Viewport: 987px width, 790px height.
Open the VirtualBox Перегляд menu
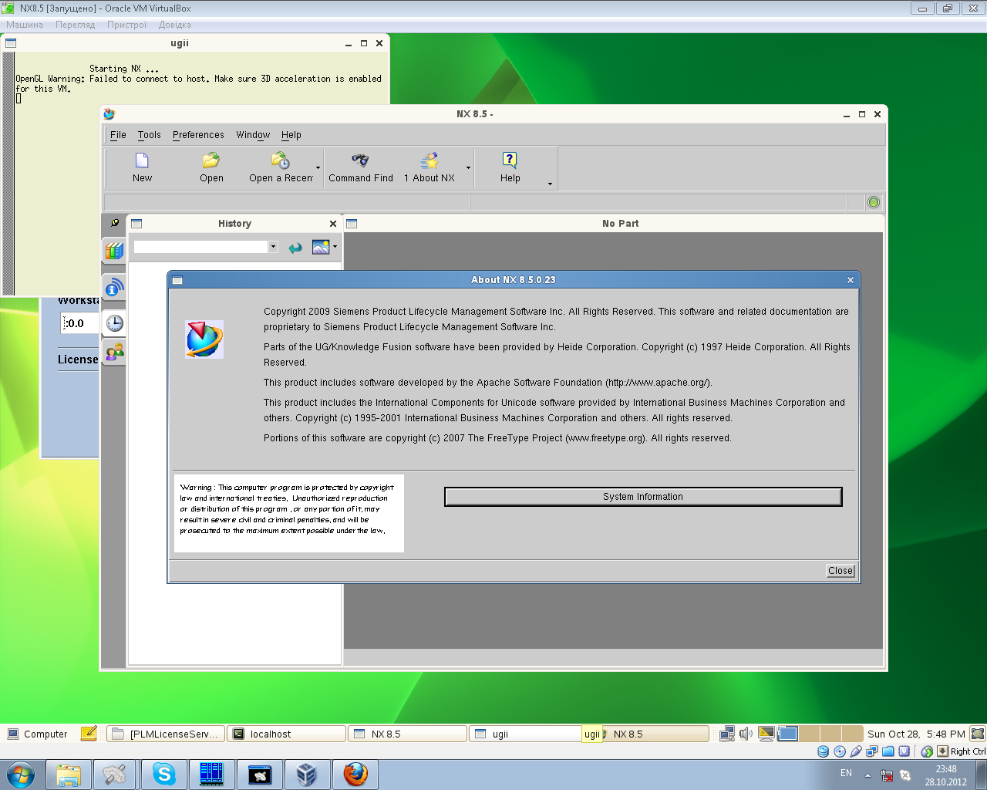point(75,25)
